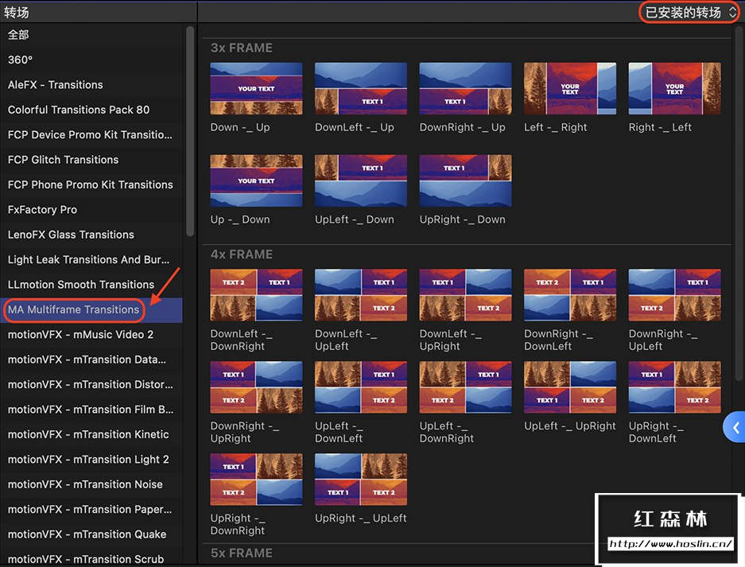Choose the Right -_ Left transition thumbnail

[674, 89]
